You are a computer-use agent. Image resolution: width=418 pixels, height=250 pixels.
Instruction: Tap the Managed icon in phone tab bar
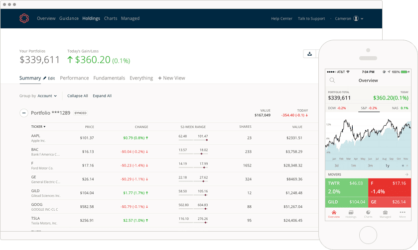click(385, 213)
